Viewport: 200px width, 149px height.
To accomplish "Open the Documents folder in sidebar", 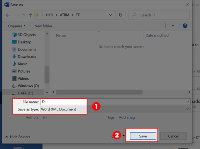I will coord(26,49).
